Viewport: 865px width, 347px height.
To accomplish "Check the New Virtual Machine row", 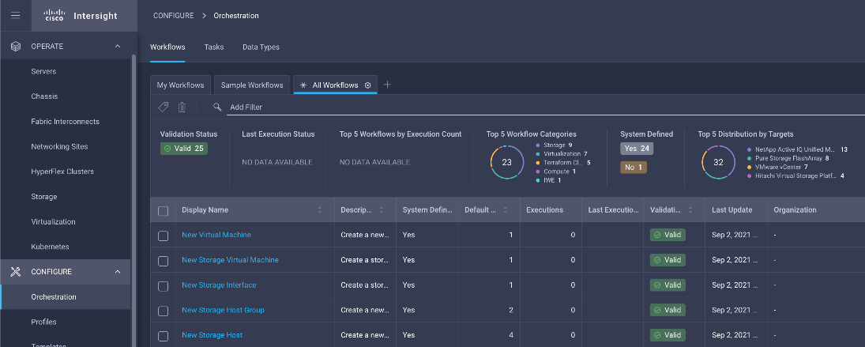I will point(164,236).
